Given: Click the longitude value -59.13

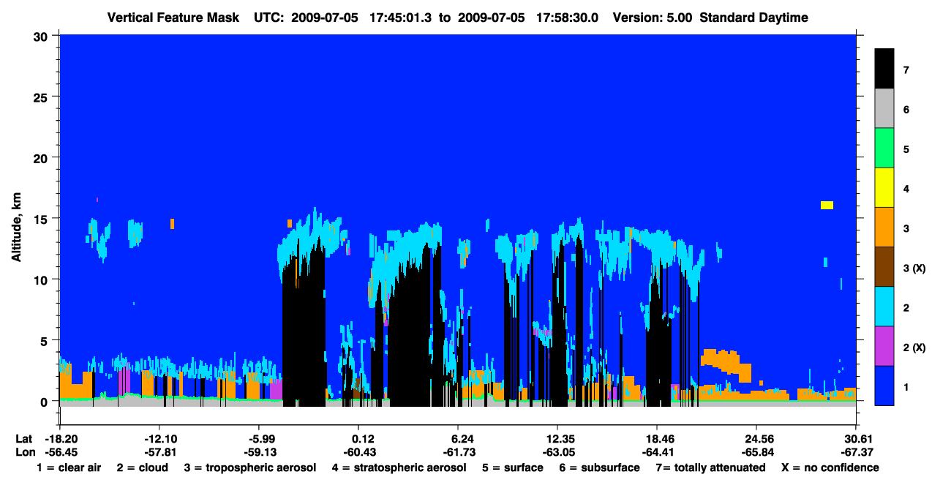Looking at the screenshot, I should [259, 452].
